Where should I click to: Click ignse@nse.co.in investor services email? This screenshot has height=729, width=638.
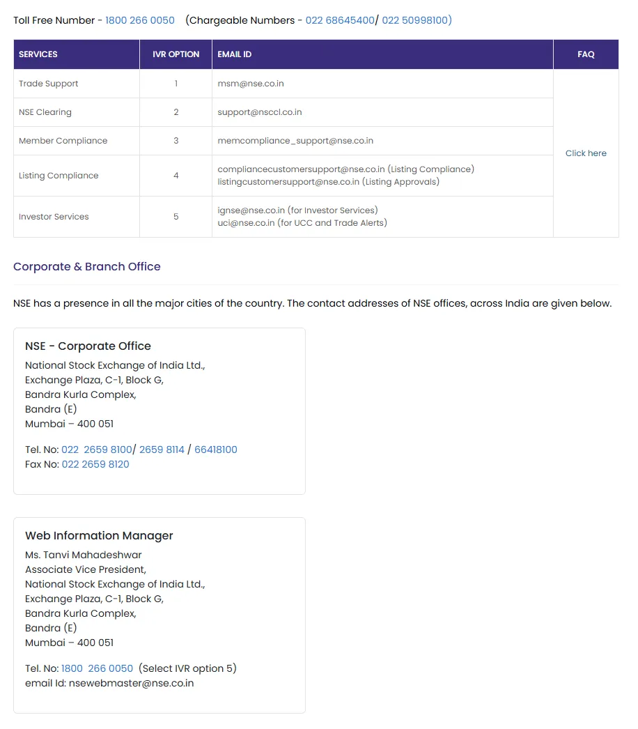251,210
